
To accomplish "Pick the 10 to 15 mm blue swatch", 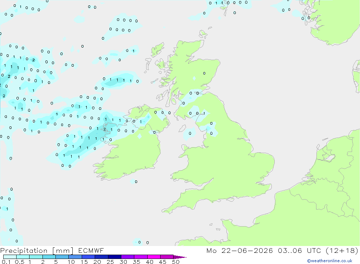I will pyautogui.click(x=75, y=257).
